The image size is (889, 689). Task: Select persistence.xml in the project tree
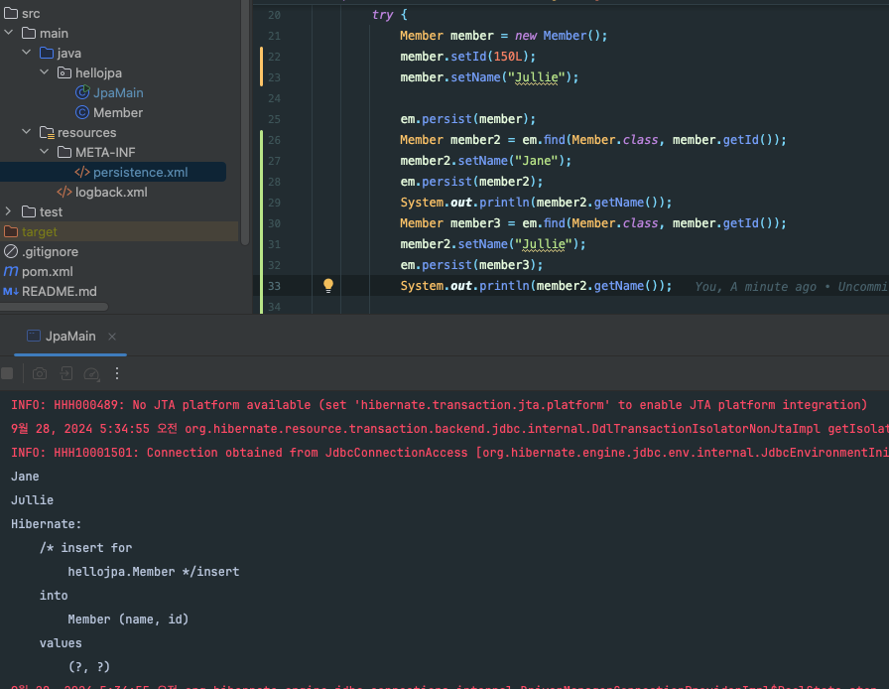(x=140, y=172)
